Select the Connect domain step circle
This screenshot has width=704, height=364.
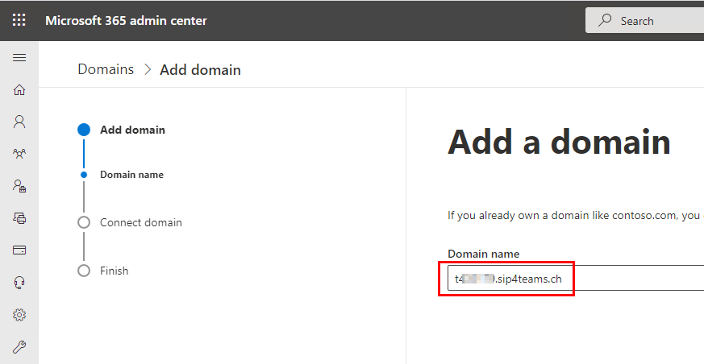click(x=84, y=222)
